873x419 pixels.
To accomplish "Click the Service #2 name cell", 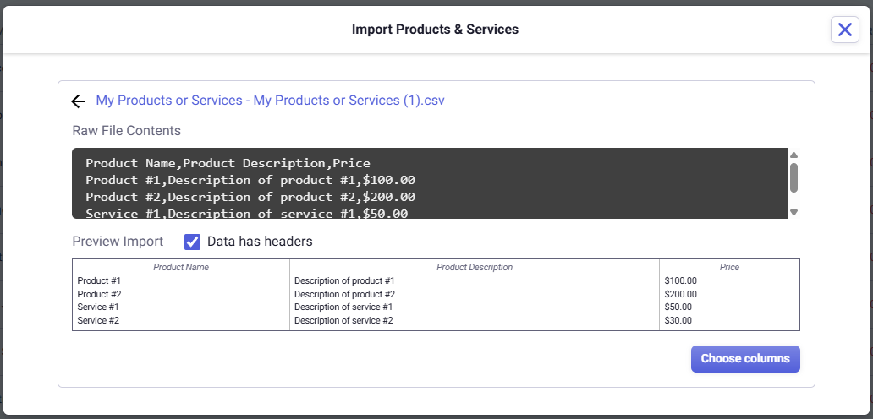I will click(98, 321).
